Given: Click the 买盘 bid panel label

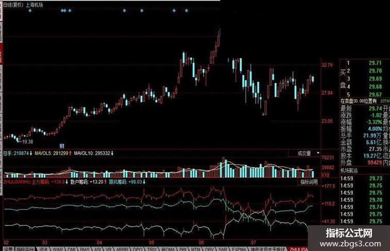Looking at the screenshot, I should (343, 79).
